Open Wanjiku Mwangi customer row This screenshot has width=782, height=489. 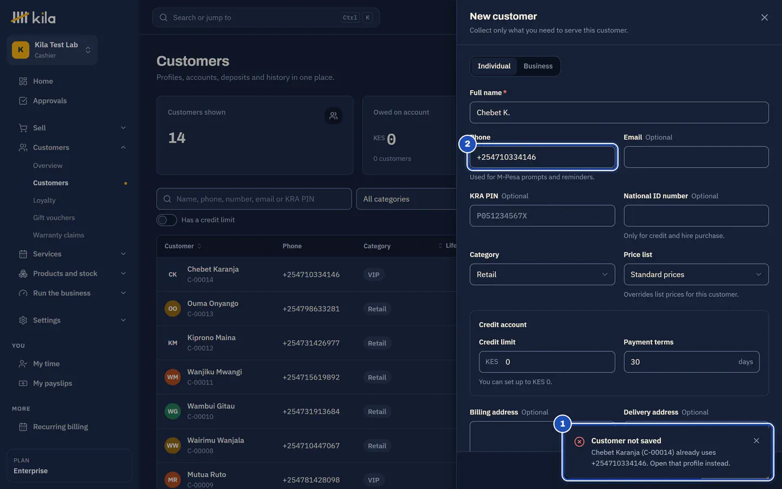coord(306,377)
